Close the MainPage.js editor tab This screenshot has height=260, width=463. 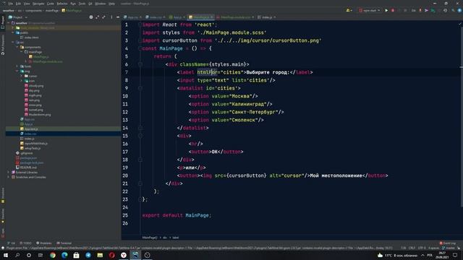(x=212, y=17)
